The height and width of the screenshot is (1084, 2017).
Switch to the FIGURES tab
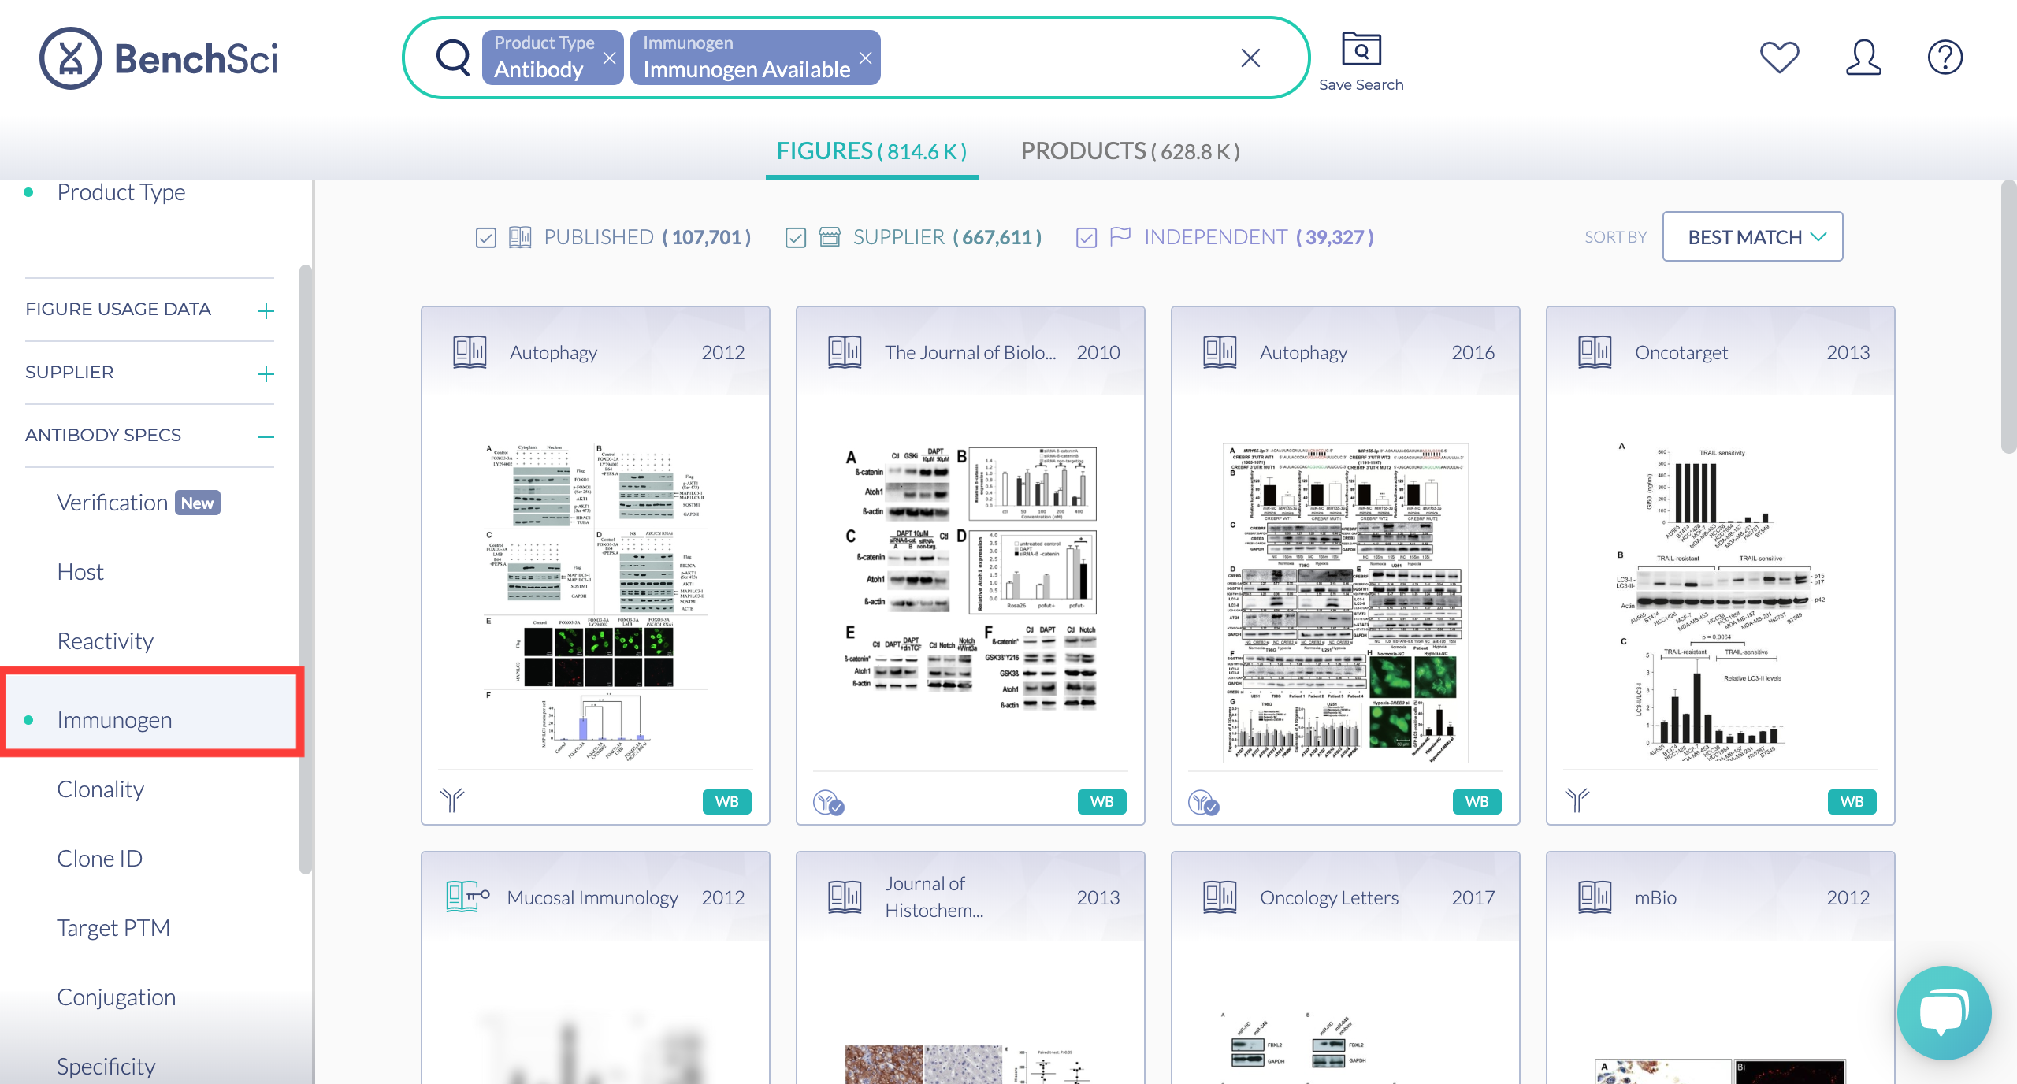coord(871,150)
